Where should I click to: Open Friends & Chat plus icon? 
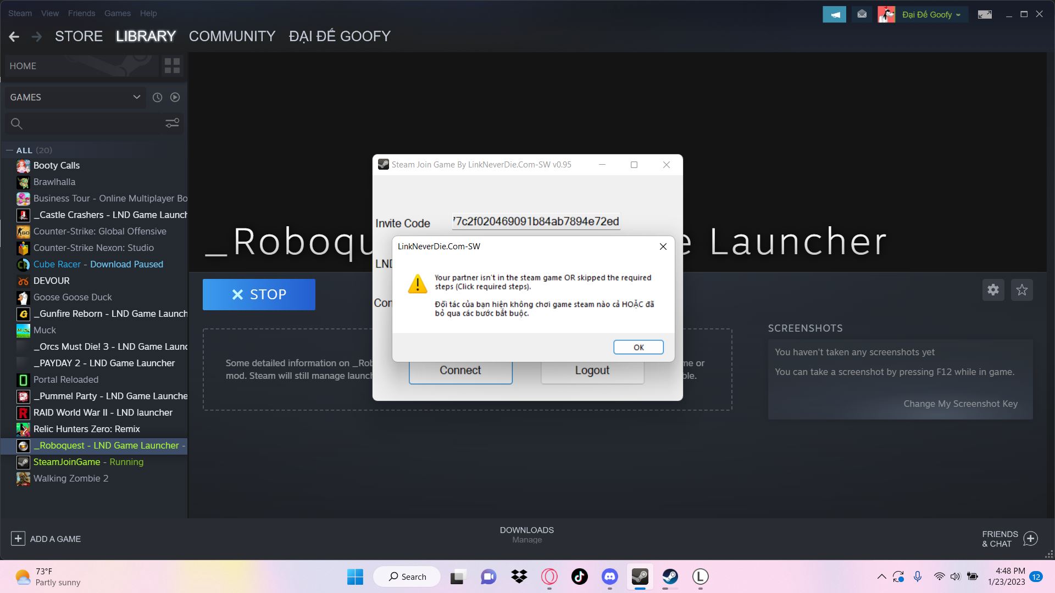click(1031, 539)
